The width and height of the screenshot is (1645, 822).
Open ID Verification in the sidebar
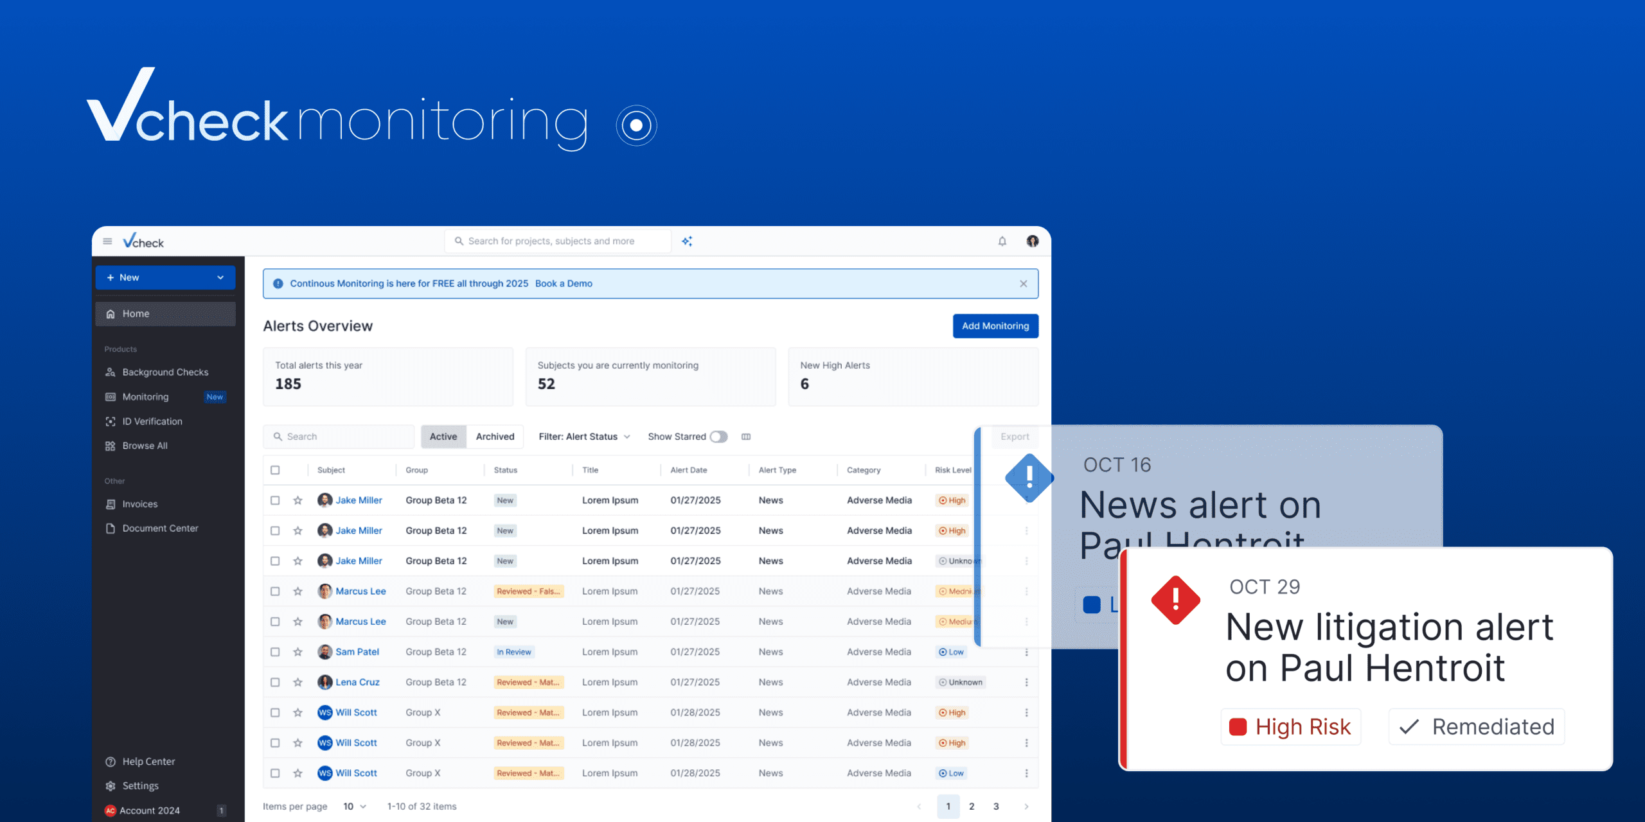click(x=152, y=421)
